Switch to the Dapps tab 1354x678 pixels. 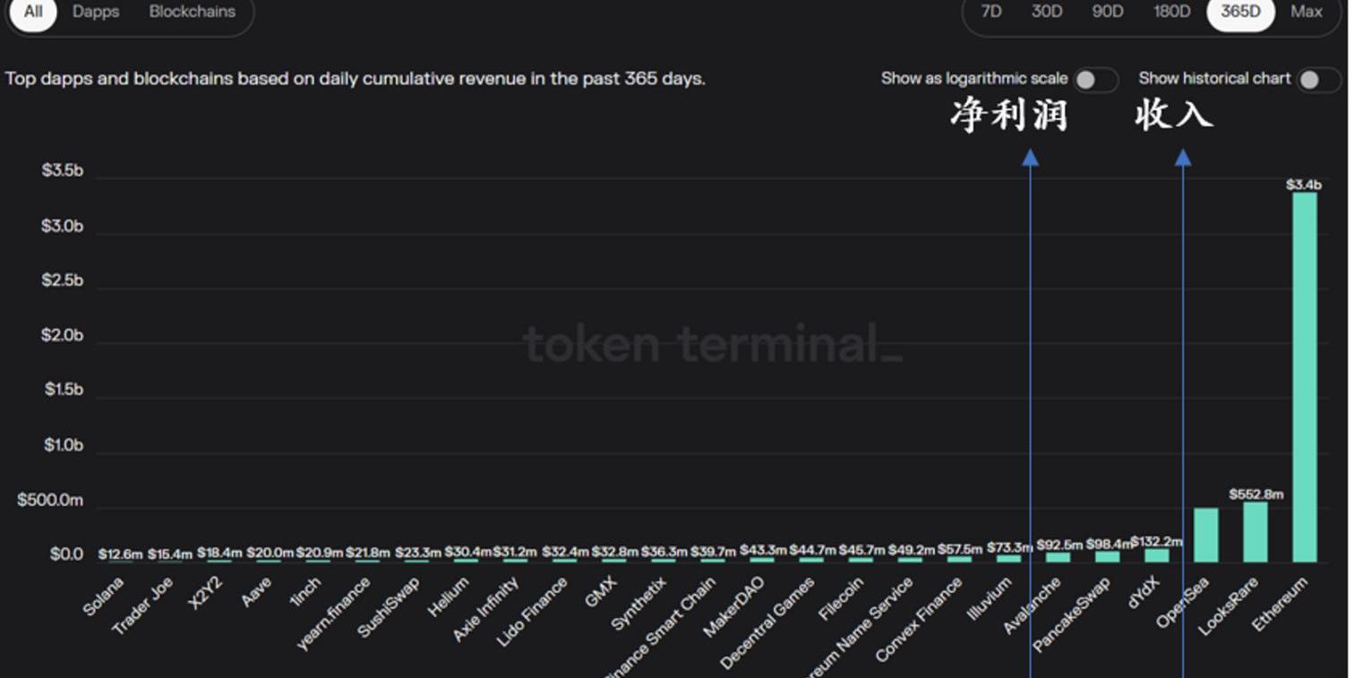coord(96,13)
